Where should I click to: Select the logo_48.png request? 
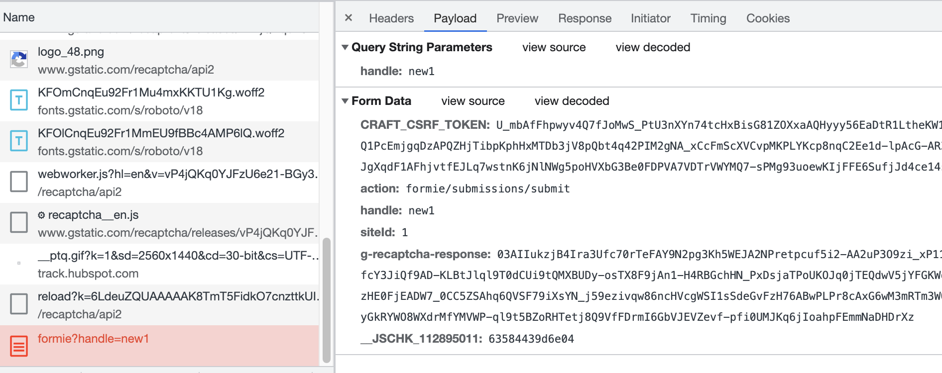click(x=159, y=60)
